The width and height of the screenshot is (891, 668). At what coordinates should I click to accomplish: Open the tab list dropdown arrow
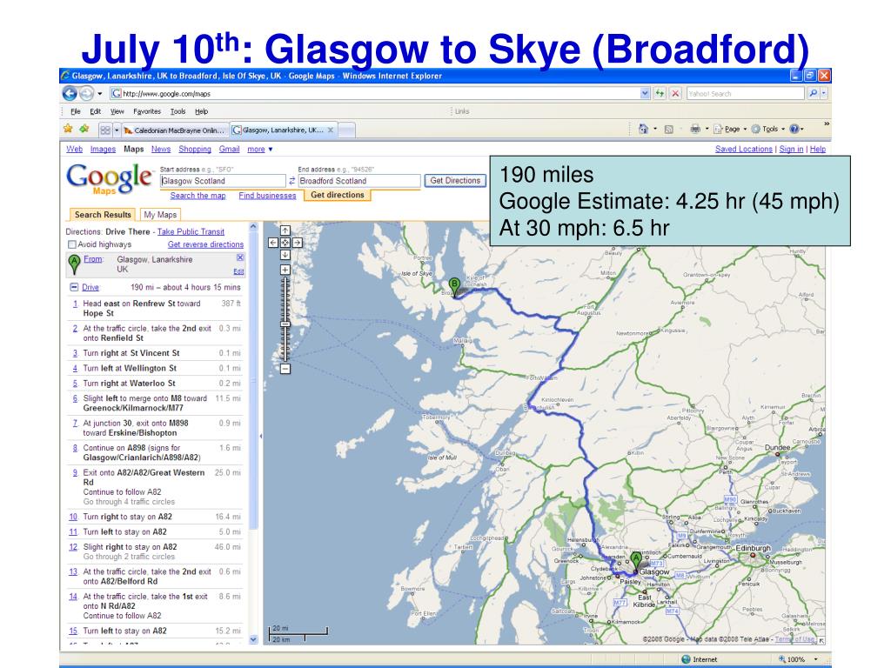click(x=117, y=130)
